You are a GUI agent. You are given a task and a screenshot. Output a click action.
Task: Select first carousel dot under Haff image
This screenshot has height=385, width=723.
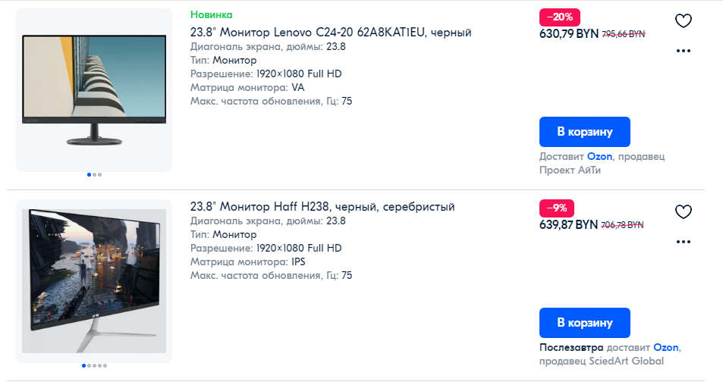pyautogui.click(x=84, y=365)
